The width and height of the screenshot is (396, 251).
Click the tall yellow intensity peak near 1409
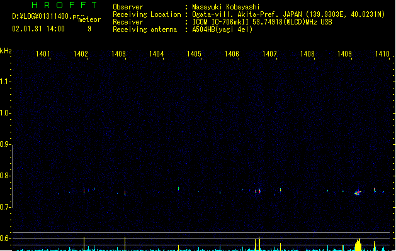358,245
